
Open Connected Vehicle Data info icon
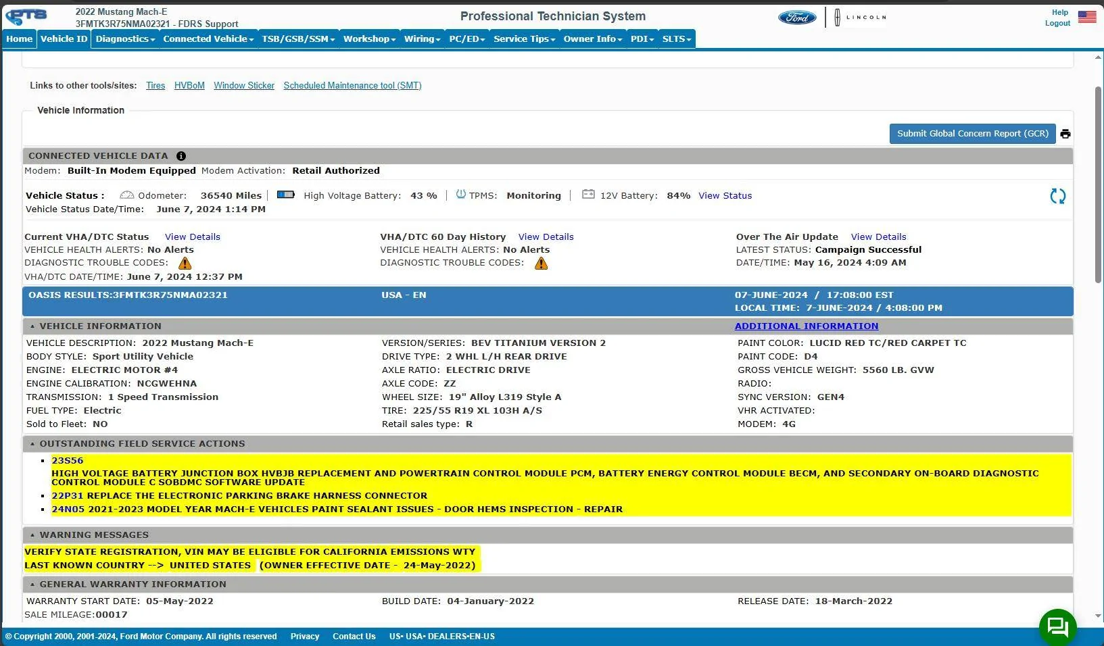pos(181,156)
